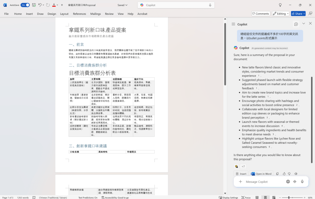Open citation reference 4 in Copilot response
This screenshot has height=199, width=315.
point(282,126)
